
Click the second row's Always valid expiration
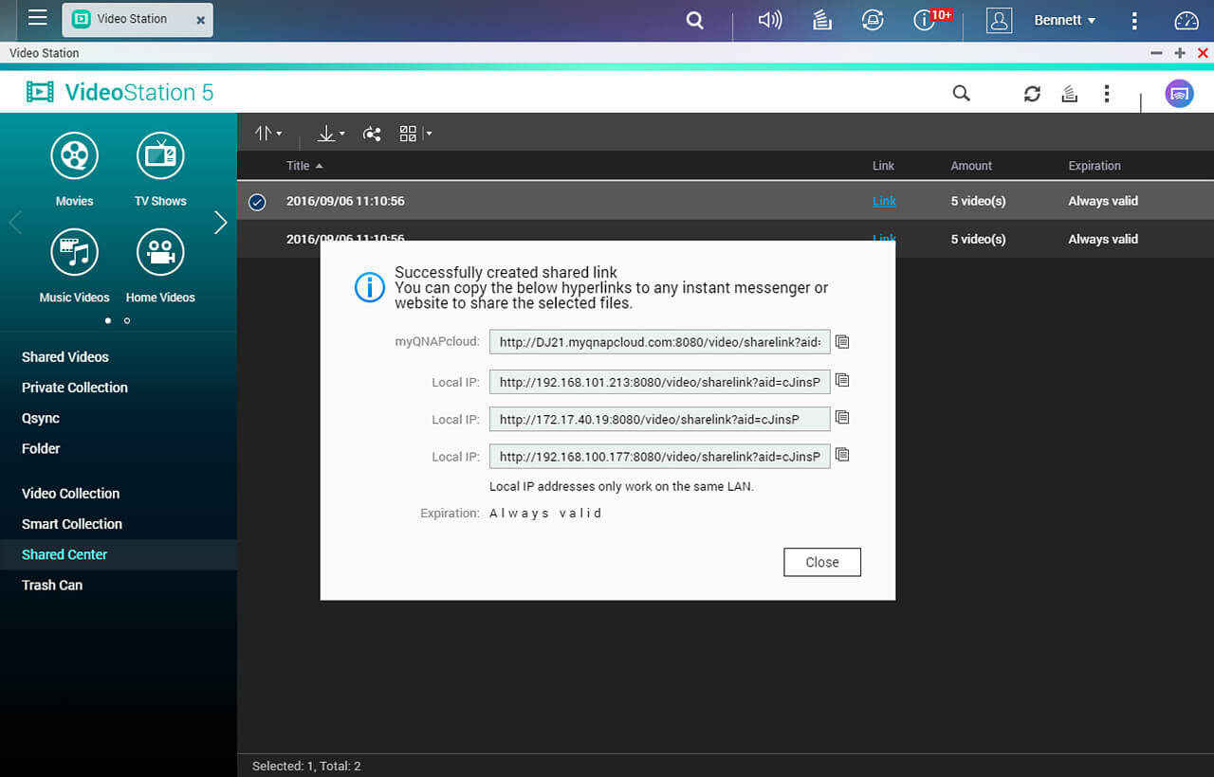click(1103, 239)
